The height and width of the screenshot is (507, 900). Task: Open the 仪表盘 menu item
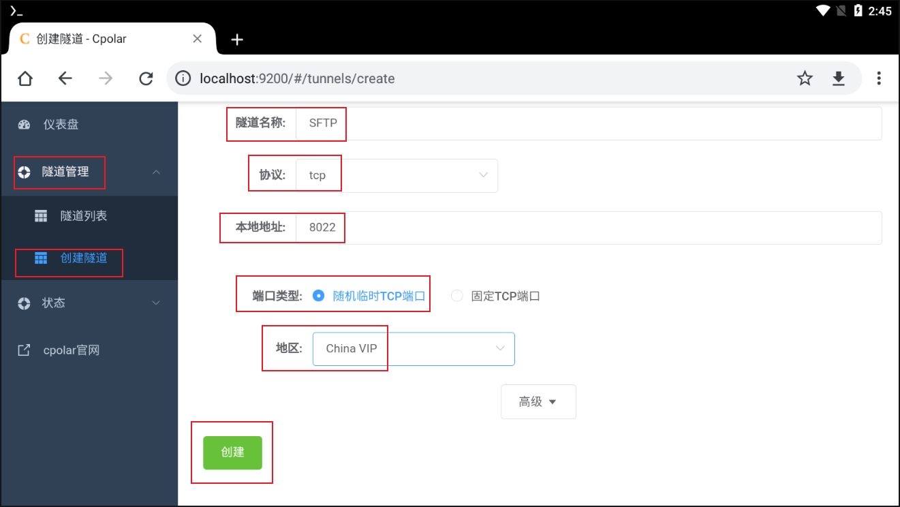(x=89, y=125)
